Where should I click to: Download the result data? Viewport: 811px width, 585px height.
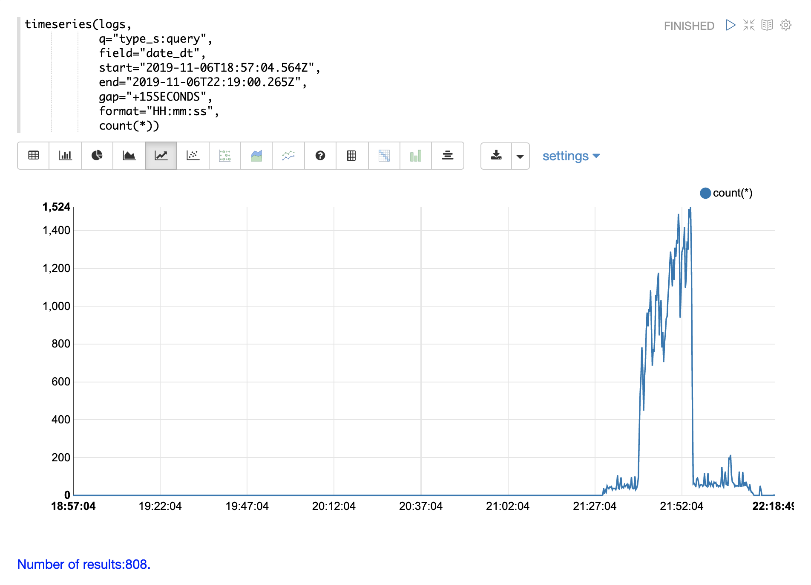point(496,156)
